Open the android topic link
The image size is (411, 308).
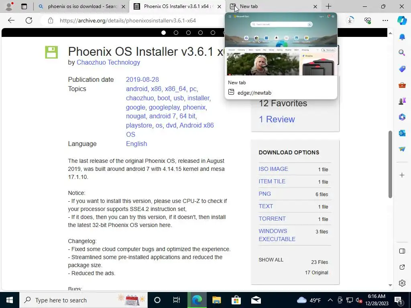(x=136, y=89)
